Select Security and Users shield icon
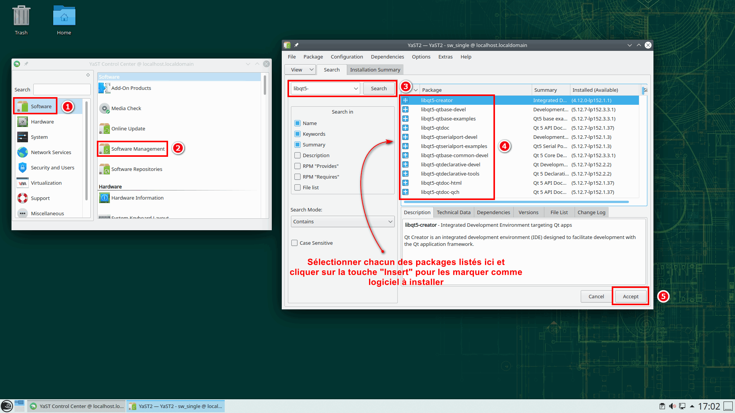 point(23,167)
